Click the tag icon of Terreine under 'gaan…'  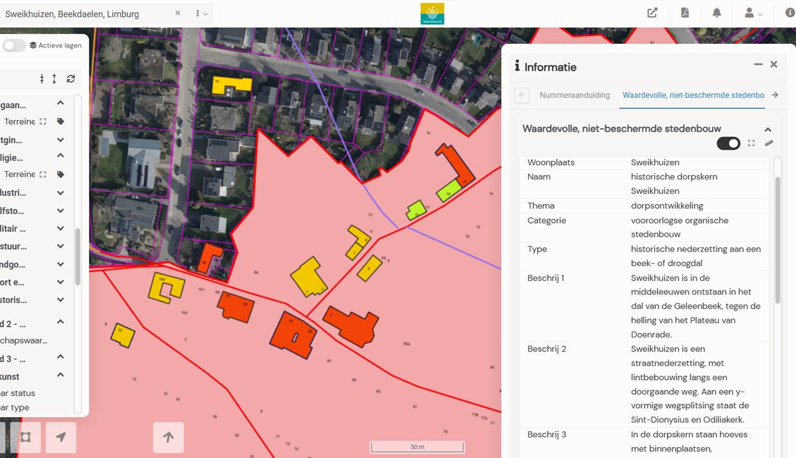coord(60,121)
